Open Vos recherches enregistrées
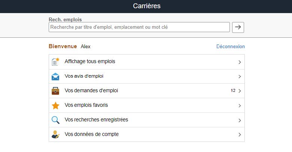The image size is (292, 152). (x=96, y=120)
